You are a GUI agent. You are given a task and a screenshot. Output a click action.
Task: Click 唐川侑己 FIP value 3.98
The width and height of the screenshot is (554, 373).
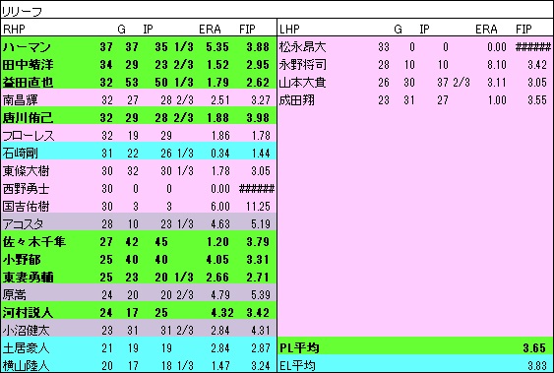(258, 118)
